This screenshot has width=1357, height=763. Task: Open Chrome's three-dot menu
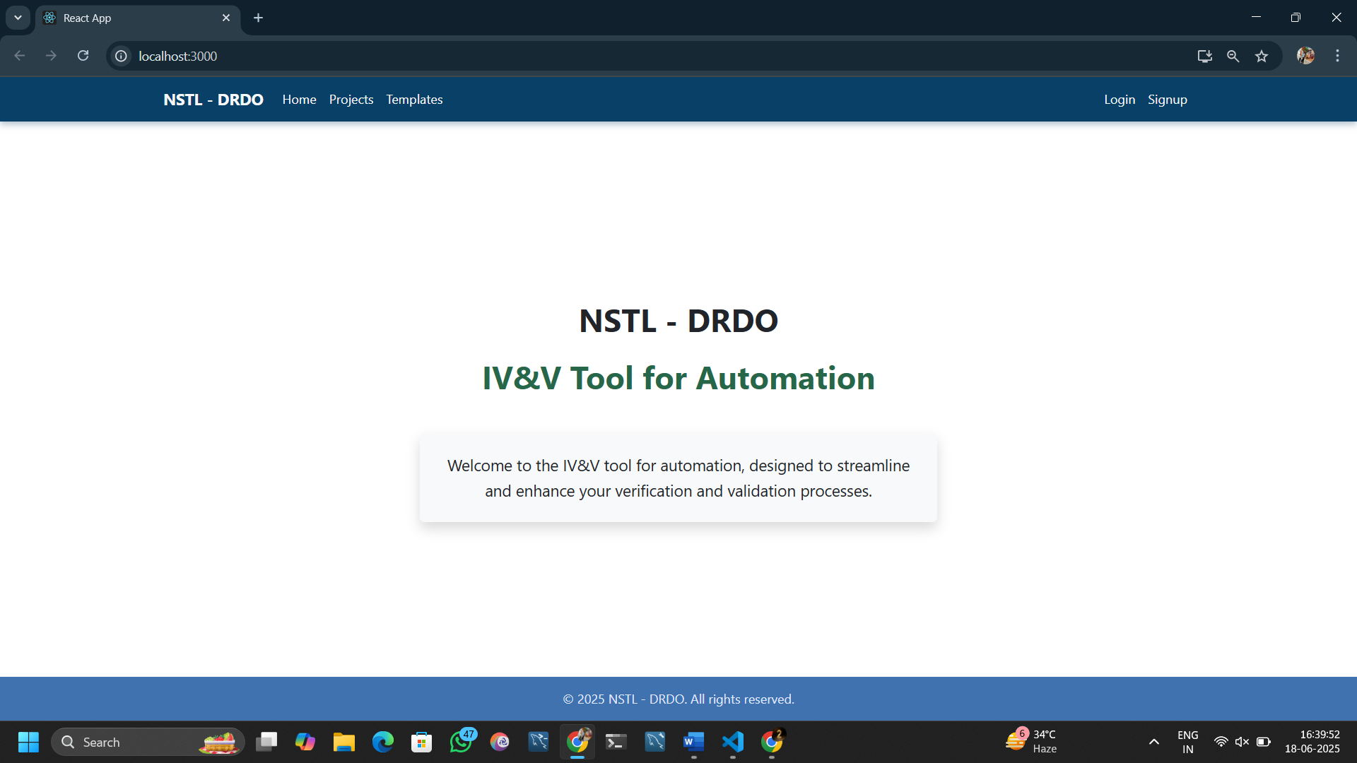[1337, 56]
